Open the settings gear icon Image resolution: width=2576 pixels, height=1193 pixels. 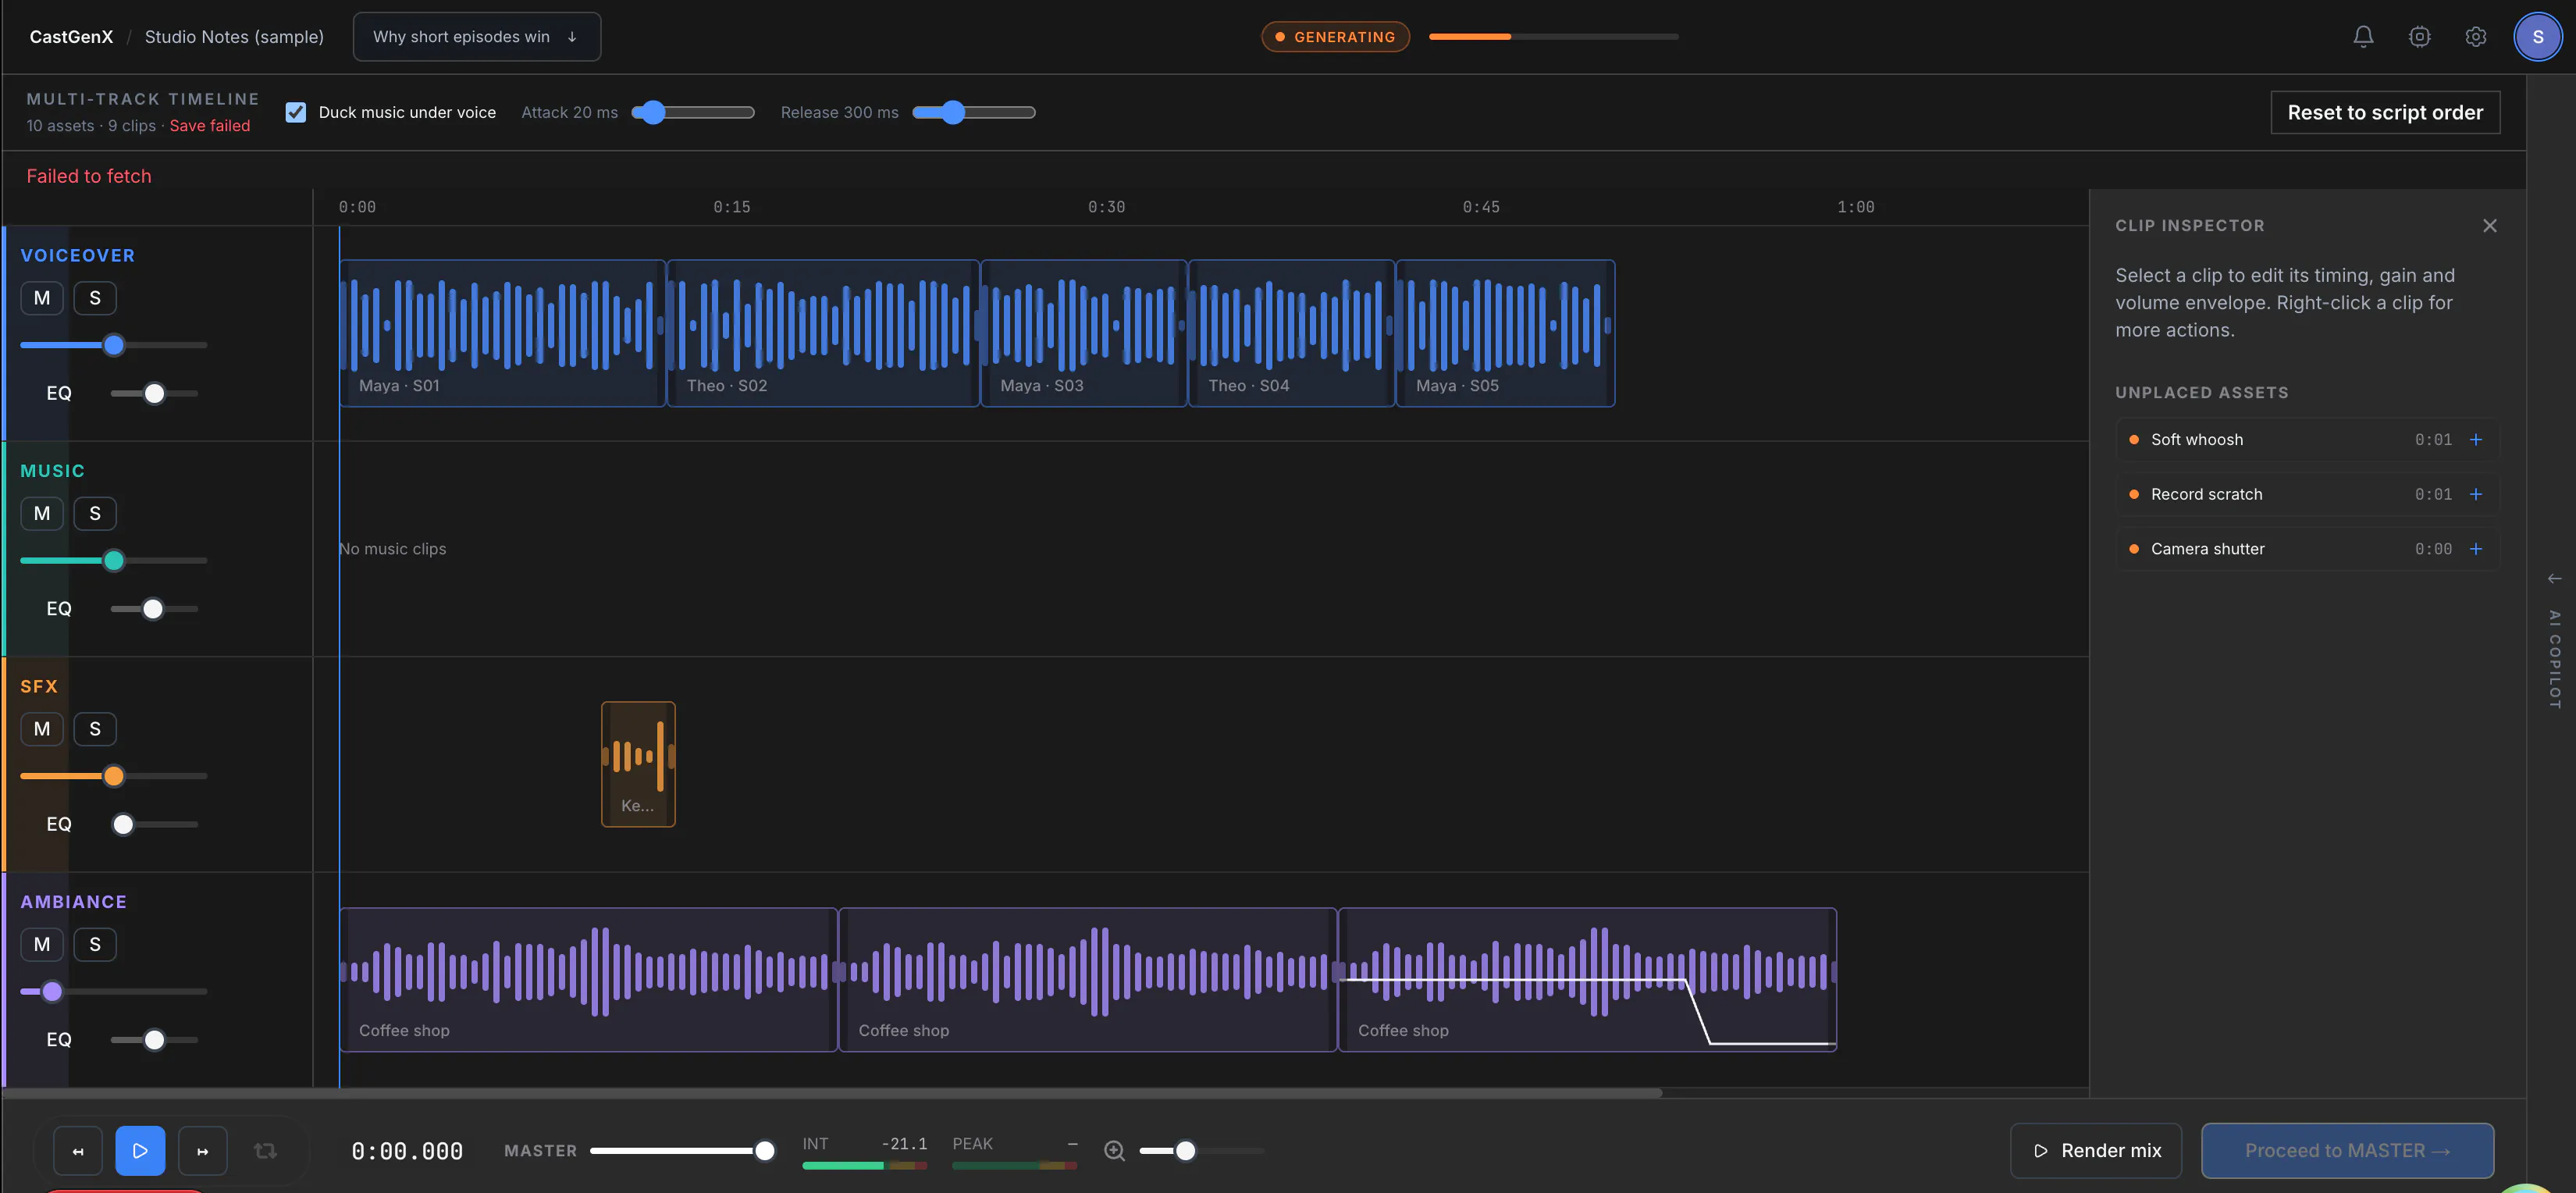click(2475, 37)
